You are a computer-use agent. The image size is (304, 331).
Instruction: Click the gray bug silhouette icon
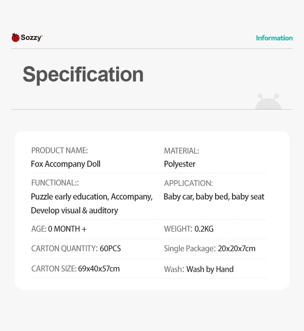coord(268,102)
